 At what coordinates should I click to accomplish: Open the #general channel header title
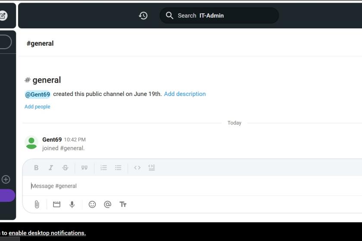40,43
